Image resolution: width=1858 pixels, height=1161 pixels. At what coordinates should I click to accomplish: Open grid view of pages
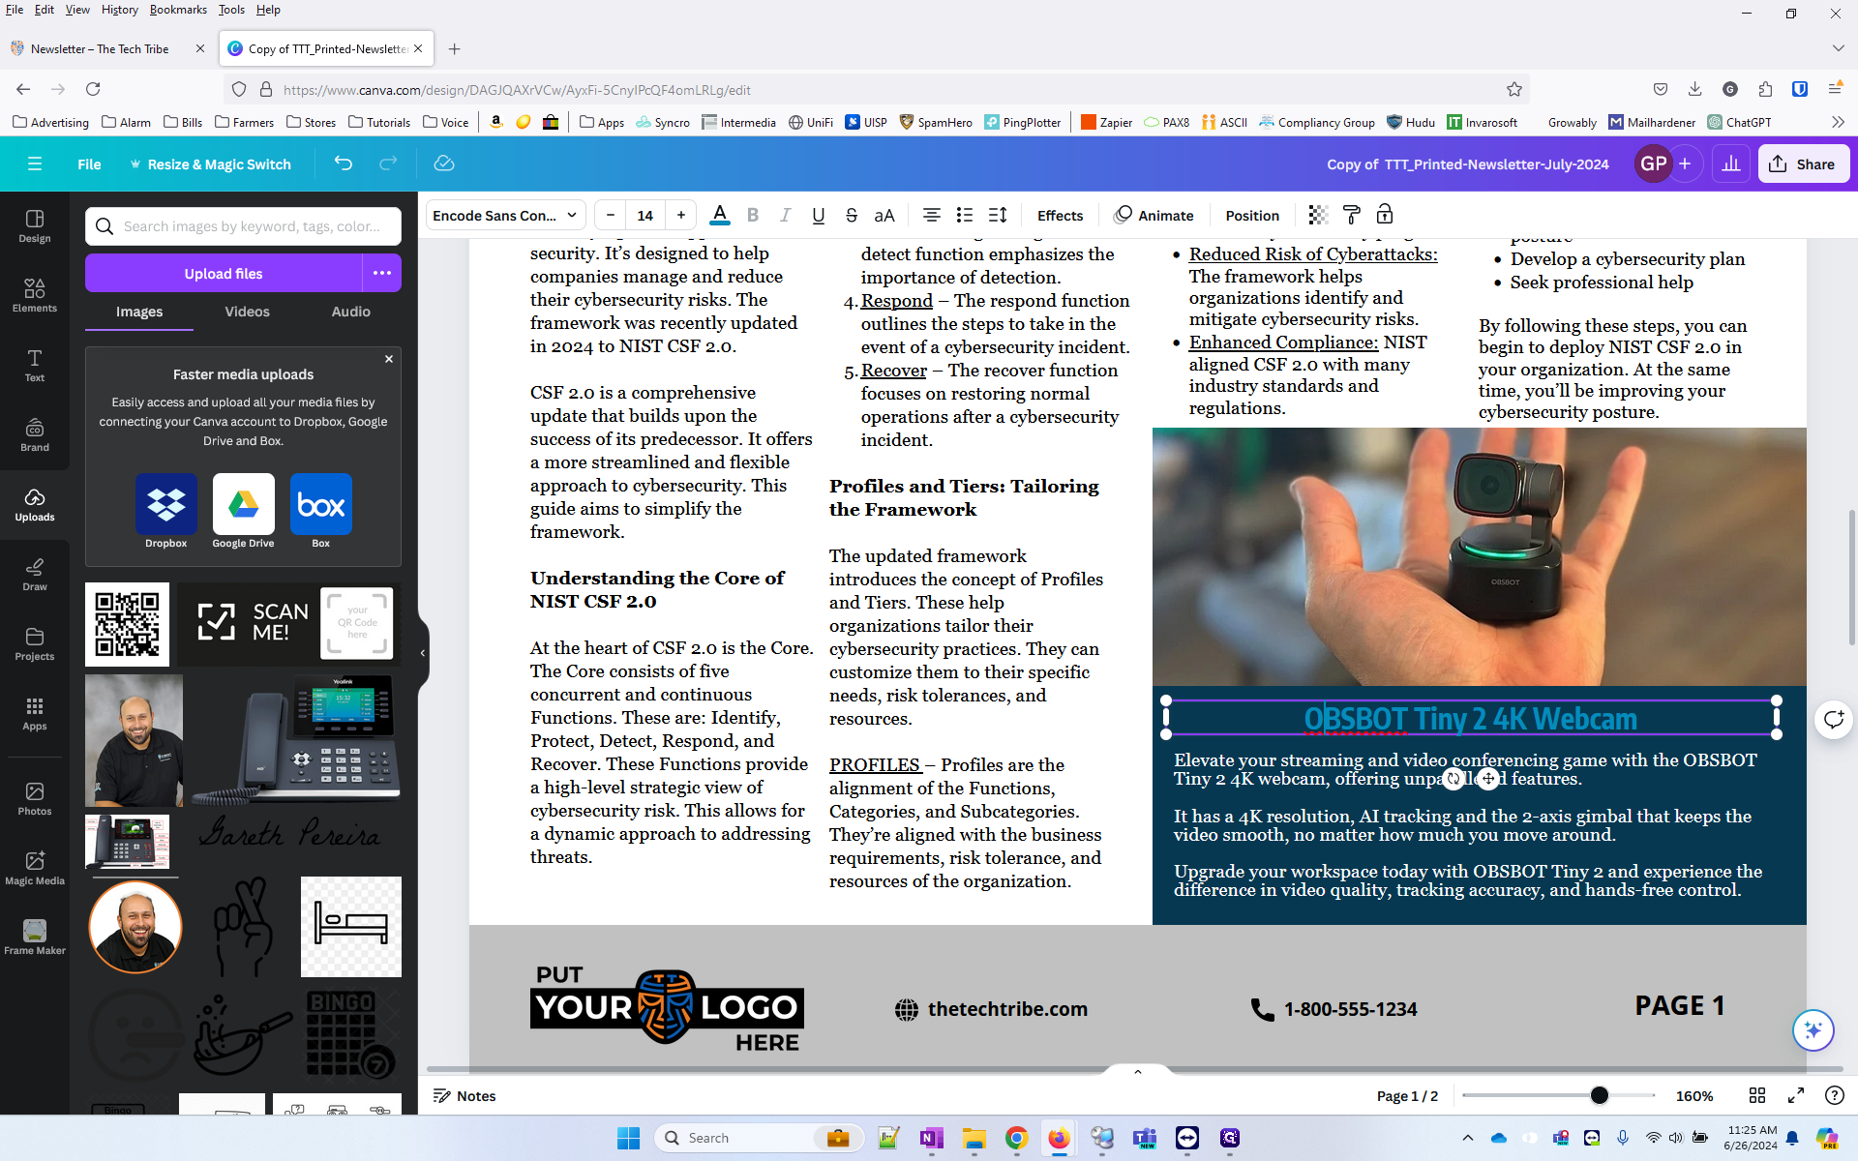[1757, 1095]
